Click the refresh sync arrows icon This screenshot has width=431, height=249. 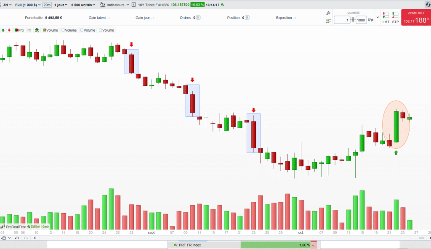pos(428,5)
